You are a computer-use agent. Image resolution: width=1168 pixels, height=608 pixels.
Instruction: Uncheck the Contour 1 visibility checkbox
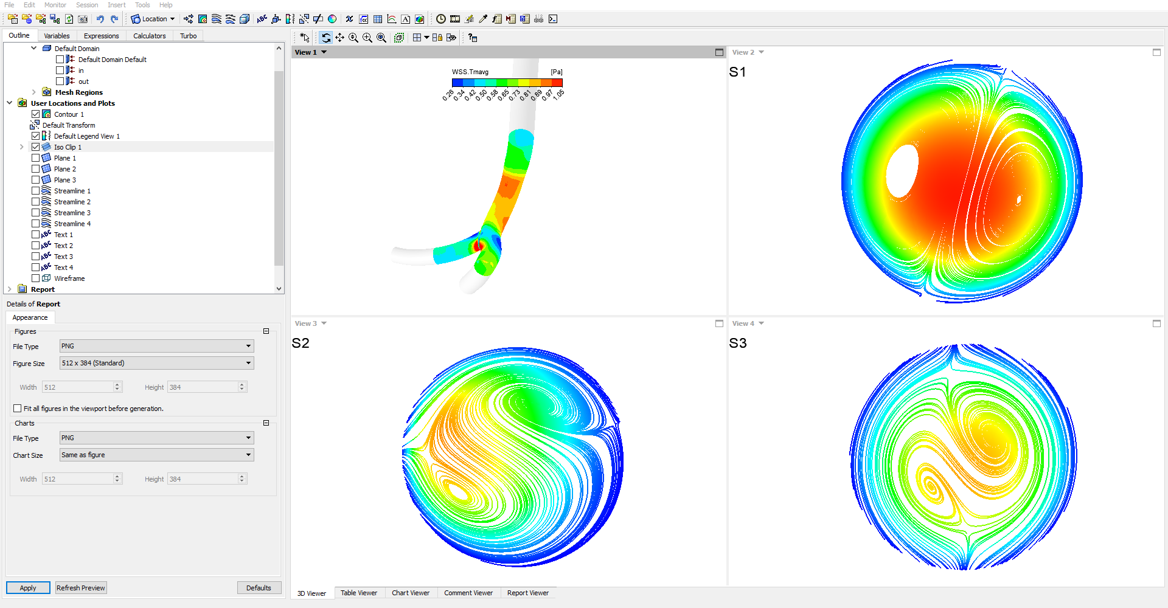35,114
